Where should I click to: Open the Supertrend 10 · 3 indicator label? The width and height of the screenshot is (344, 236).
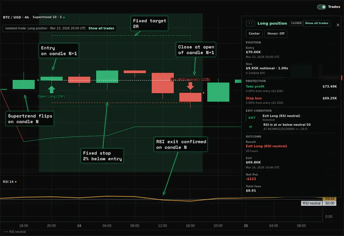(47, 17)
